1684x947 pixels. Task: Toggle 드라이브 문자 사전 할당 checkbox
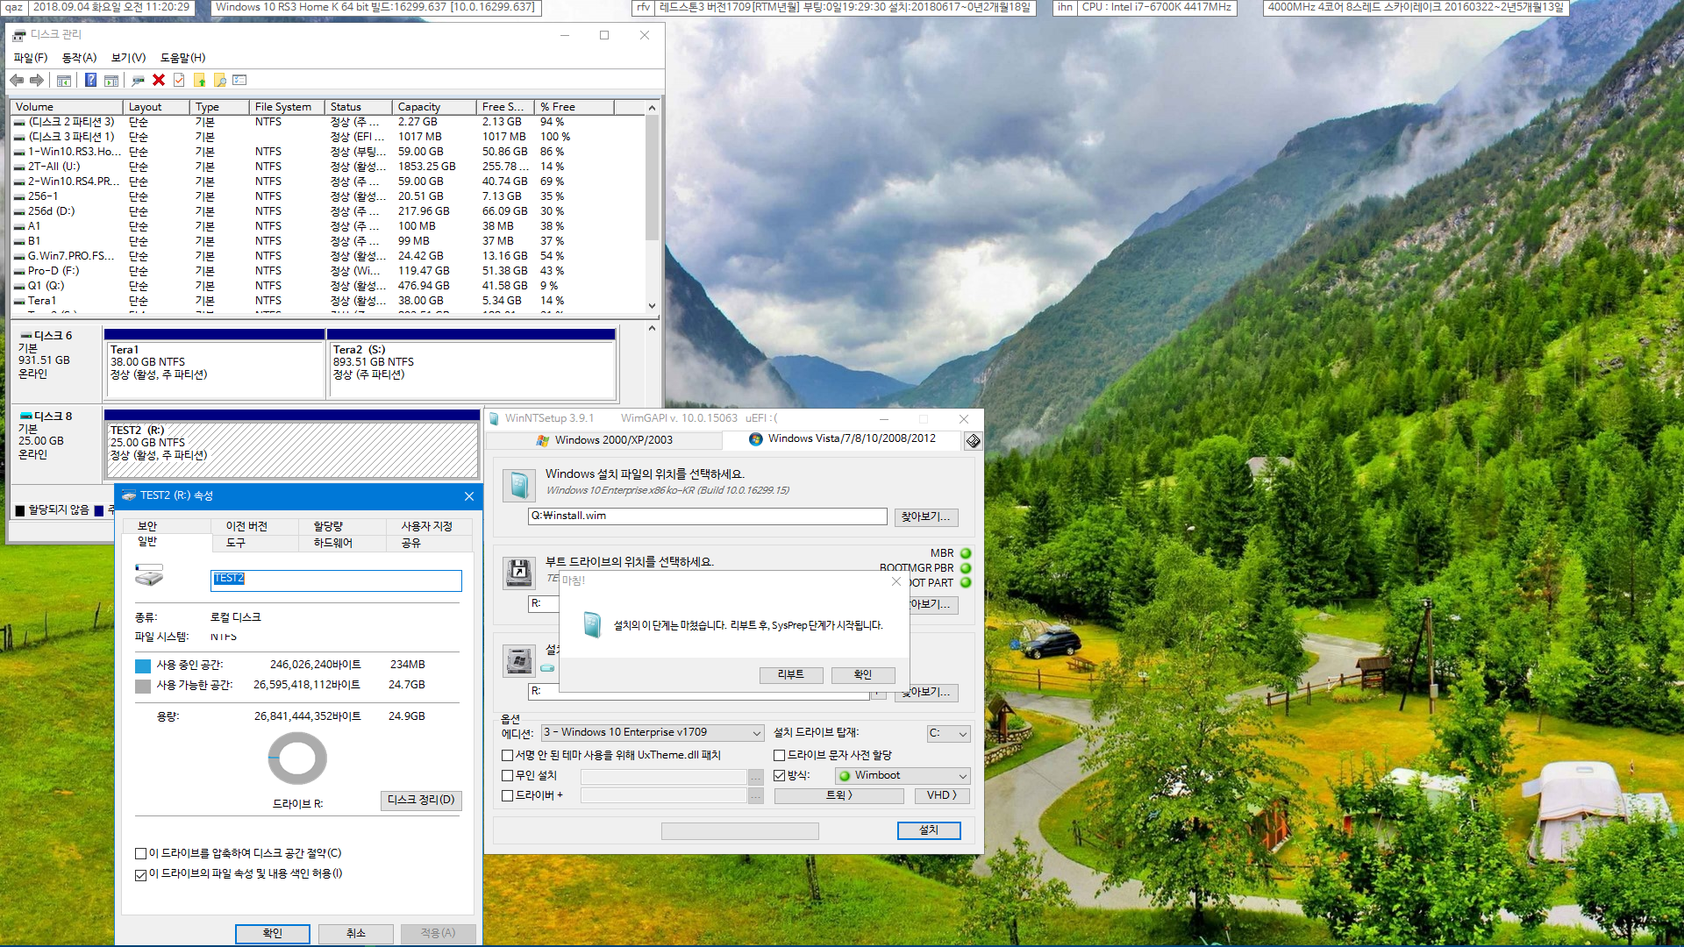[779, 756]
